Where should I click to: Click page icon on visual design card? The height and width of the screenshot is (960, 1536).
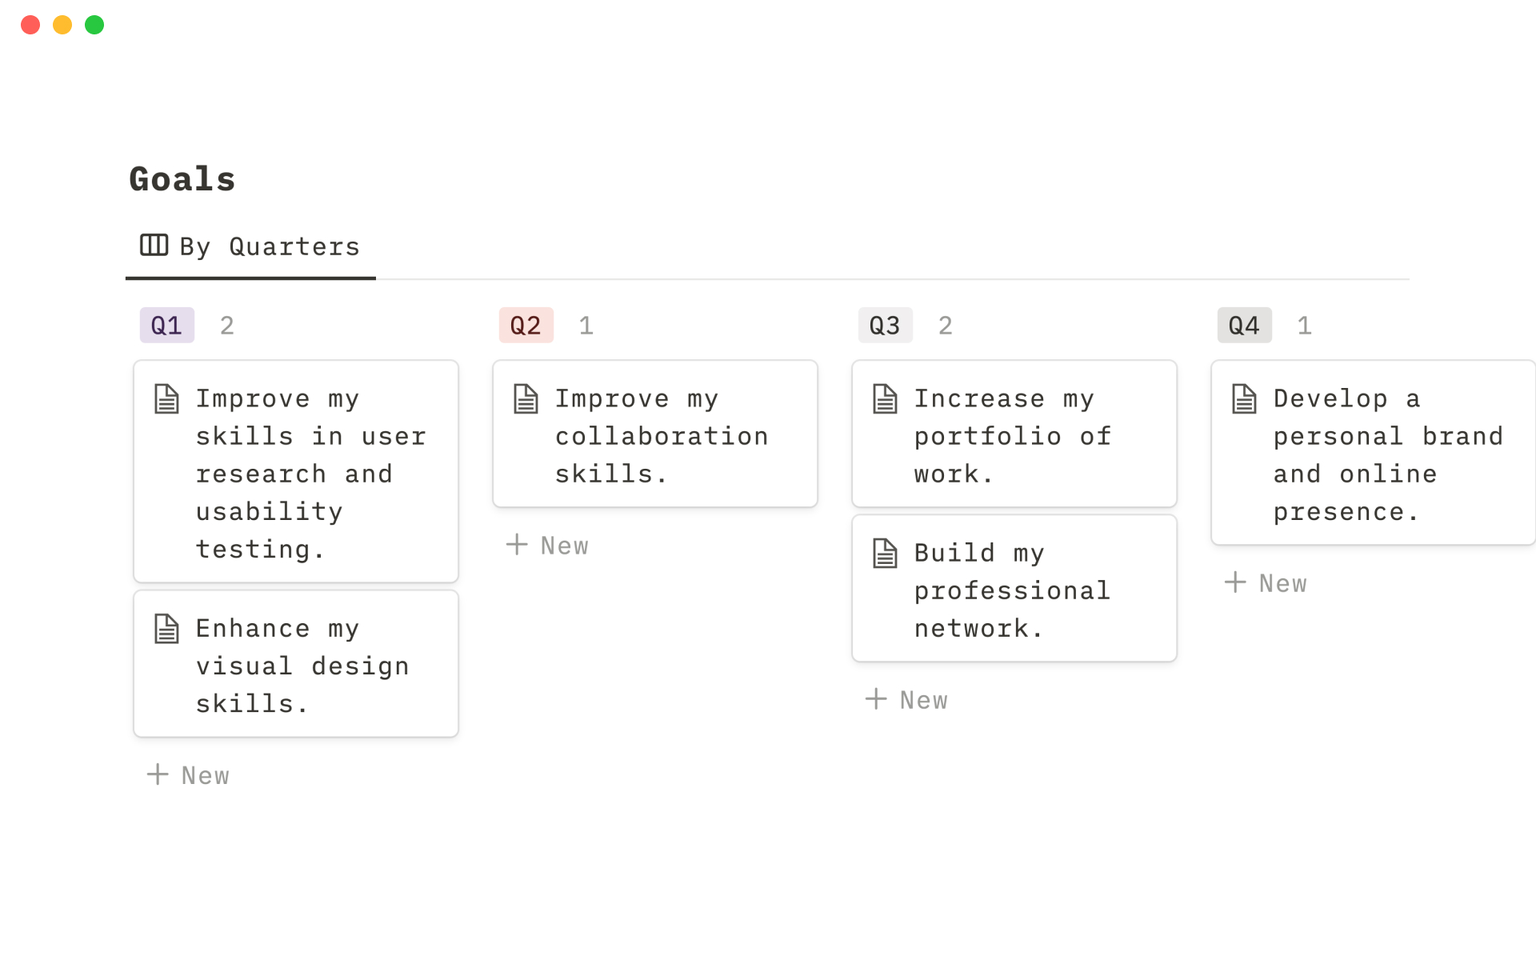point(166,629)
